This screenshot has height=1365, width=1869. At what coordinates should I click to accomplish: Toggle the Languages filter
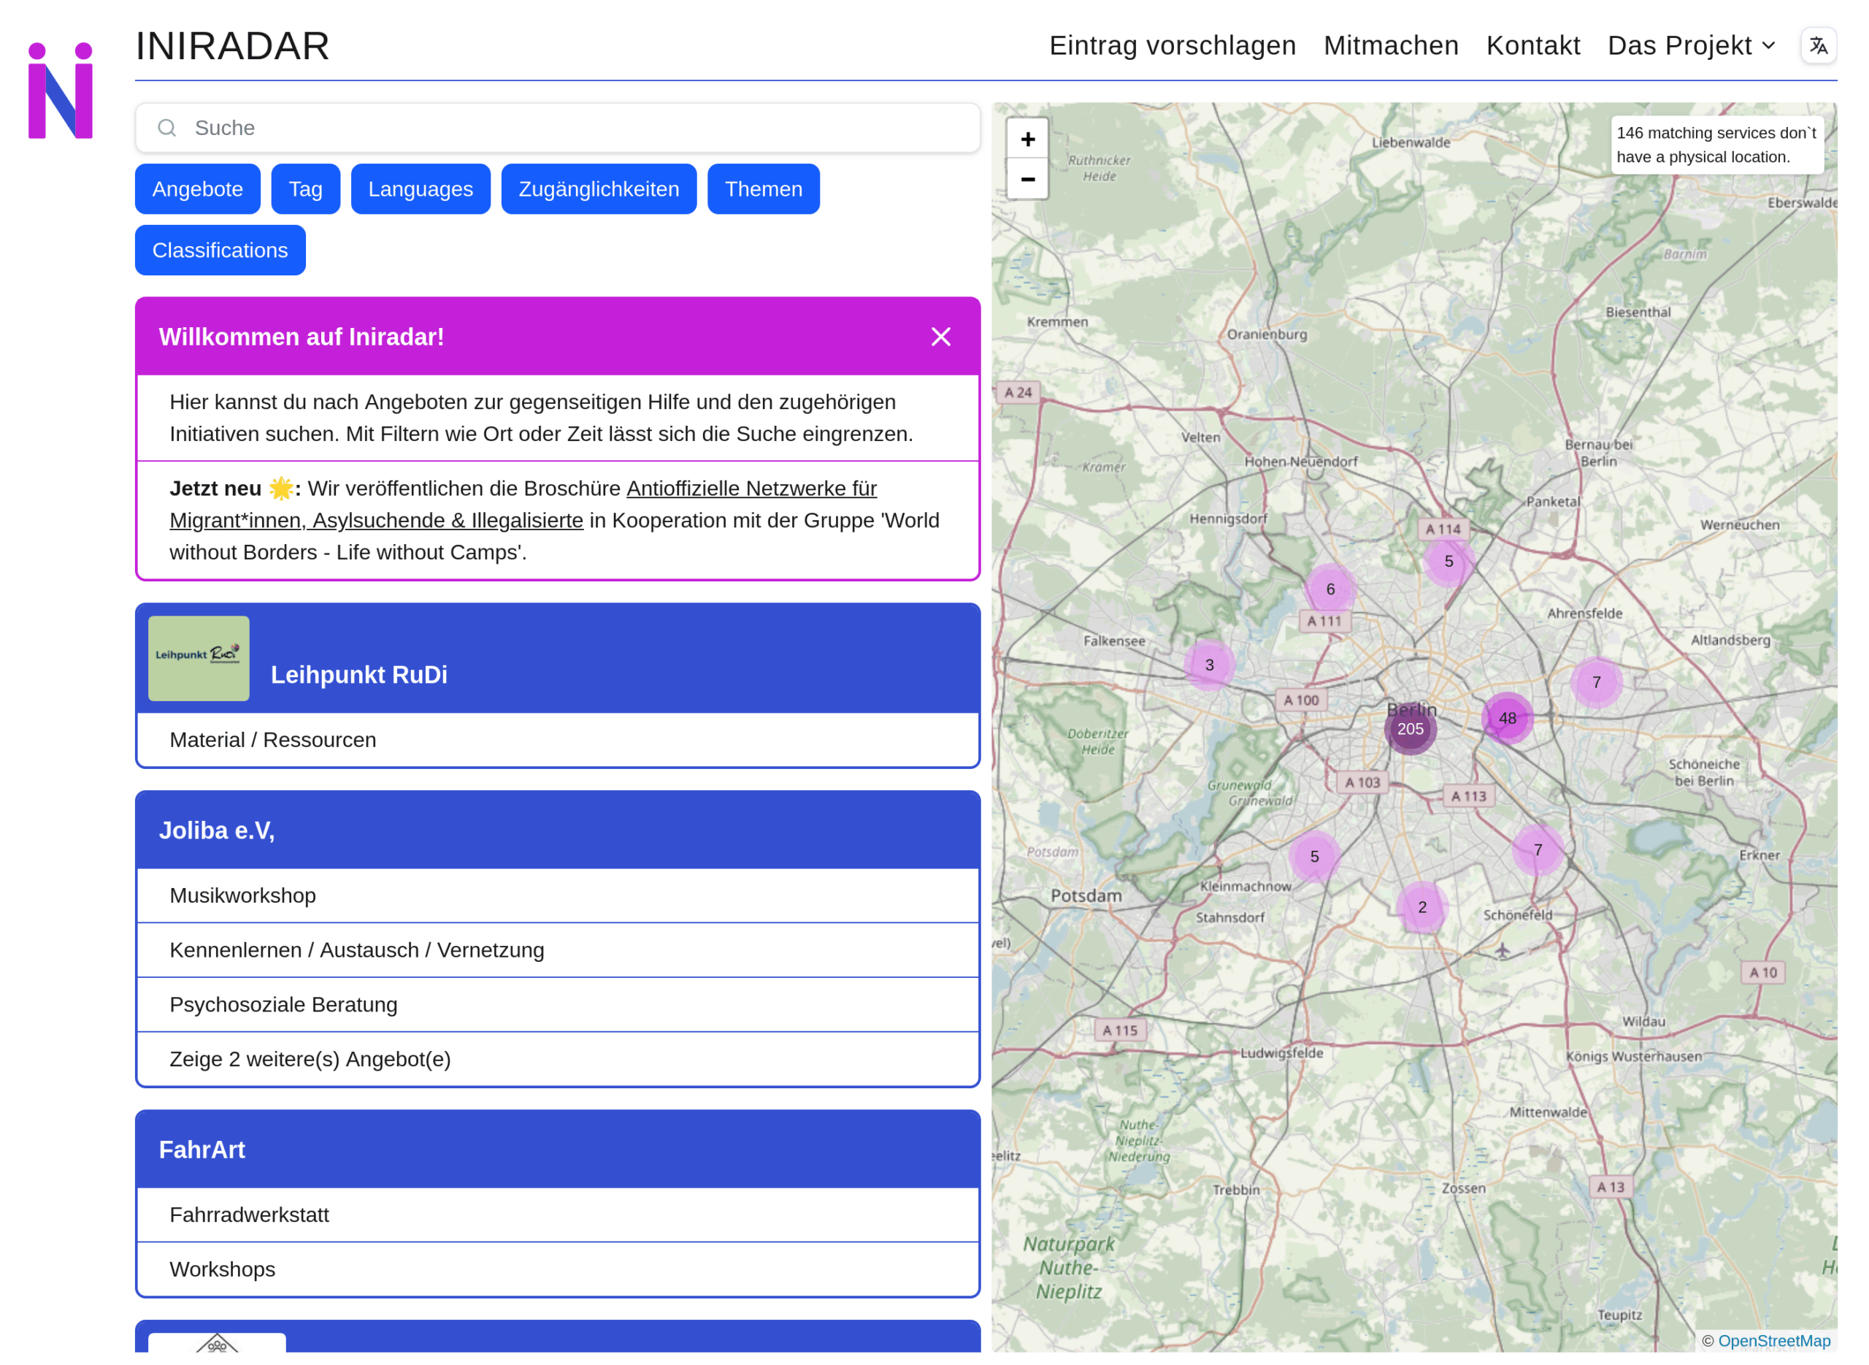pos(421,188)
